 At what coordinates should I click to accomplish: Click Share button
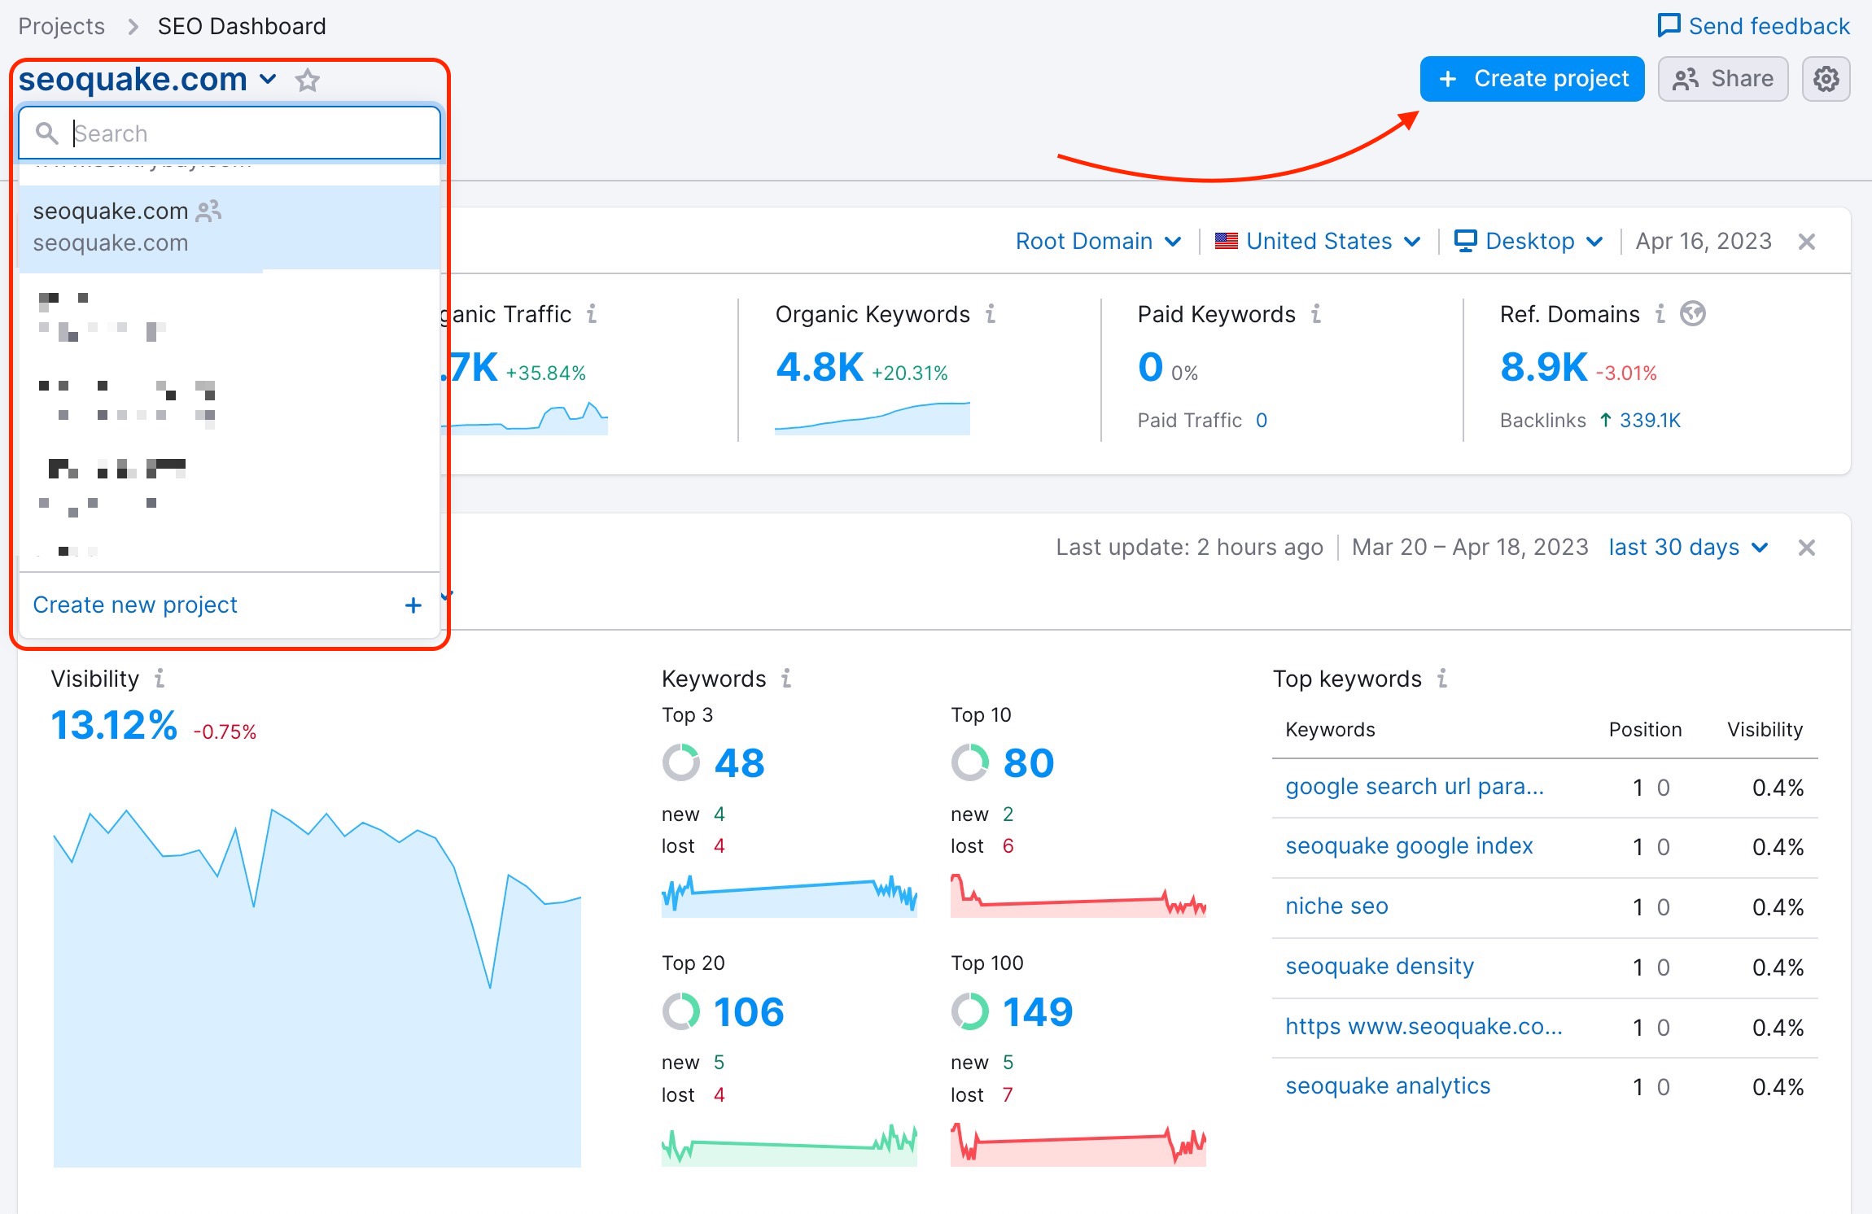pos(1722,79)
